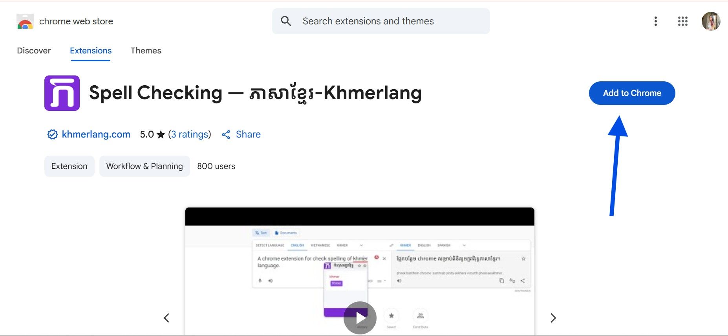Image resolution: width=728 pixels, height=336 pixels.
Task: Click the Extension category chip
Action: [x=69, y=166]
